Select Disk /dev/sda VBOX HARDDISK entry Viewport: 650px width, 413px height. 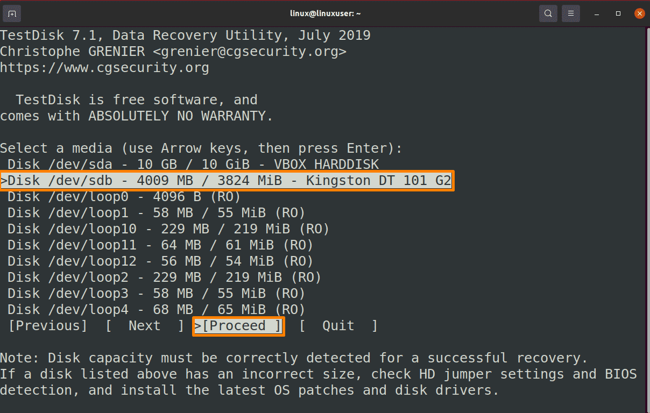[193, 165]
